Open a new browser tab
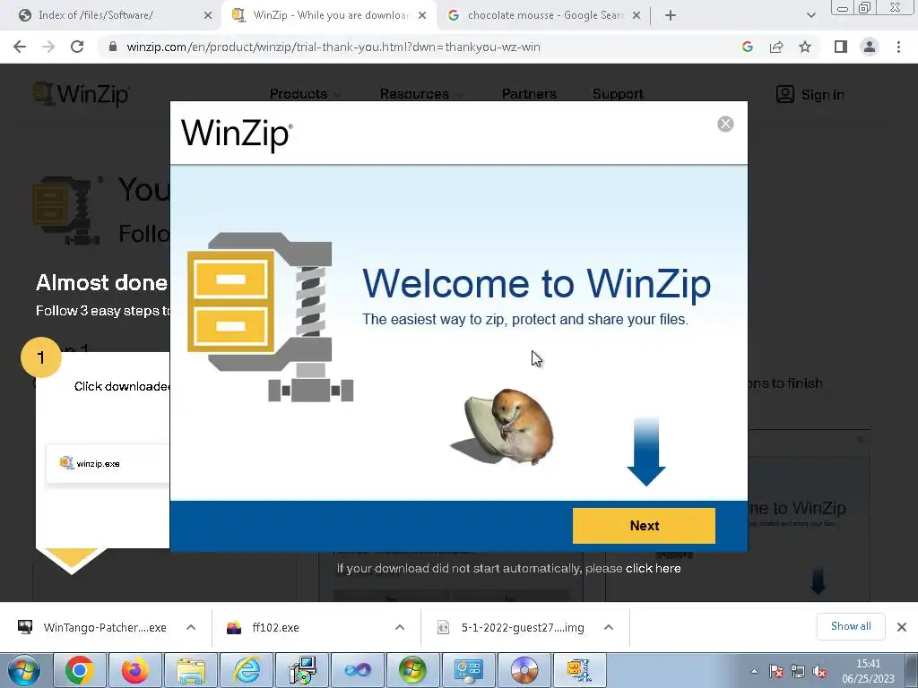This screenshot has width=918, height=688. (671, 15)
